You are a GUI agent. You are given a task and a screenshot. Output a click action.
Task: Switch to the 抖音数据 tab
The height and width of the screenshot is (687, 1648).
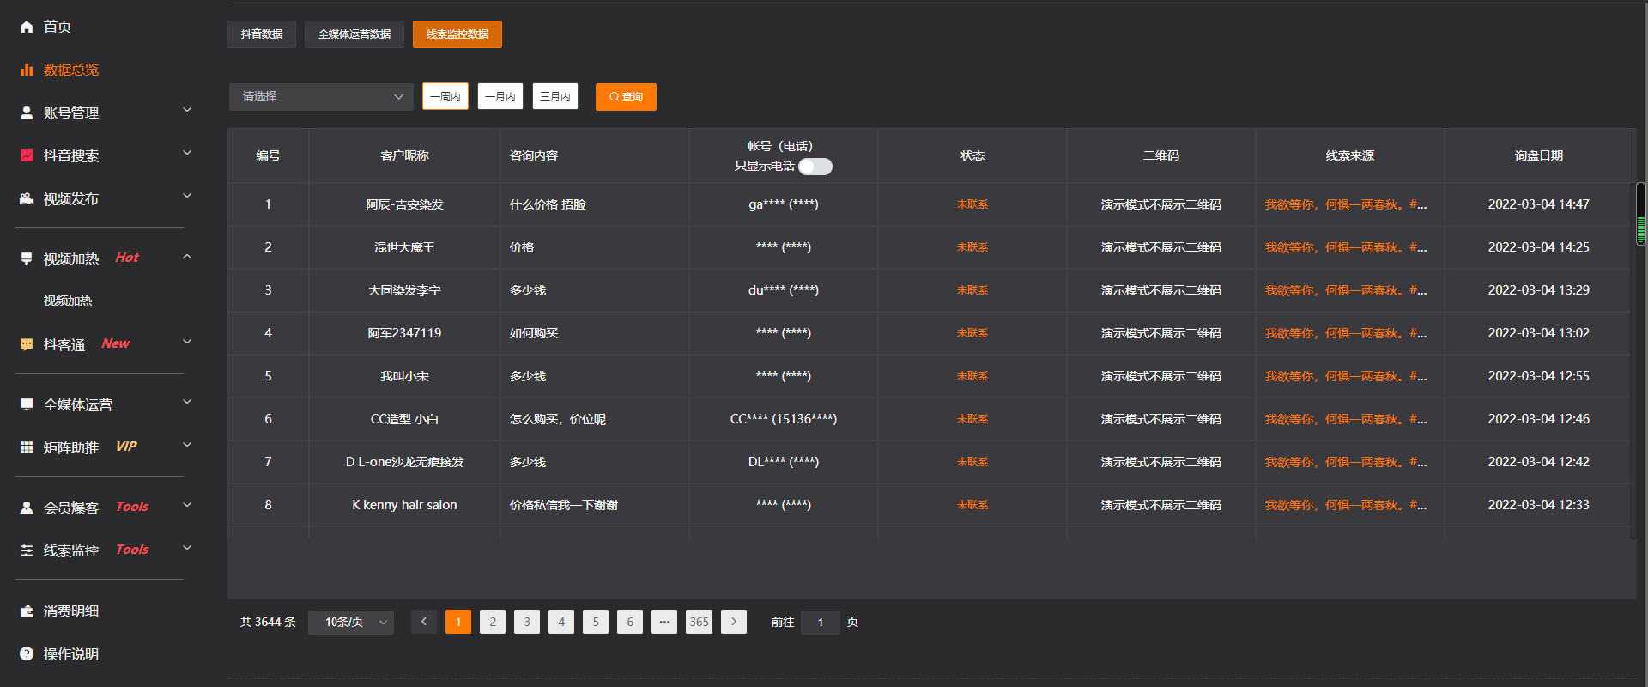coord(262,34)
